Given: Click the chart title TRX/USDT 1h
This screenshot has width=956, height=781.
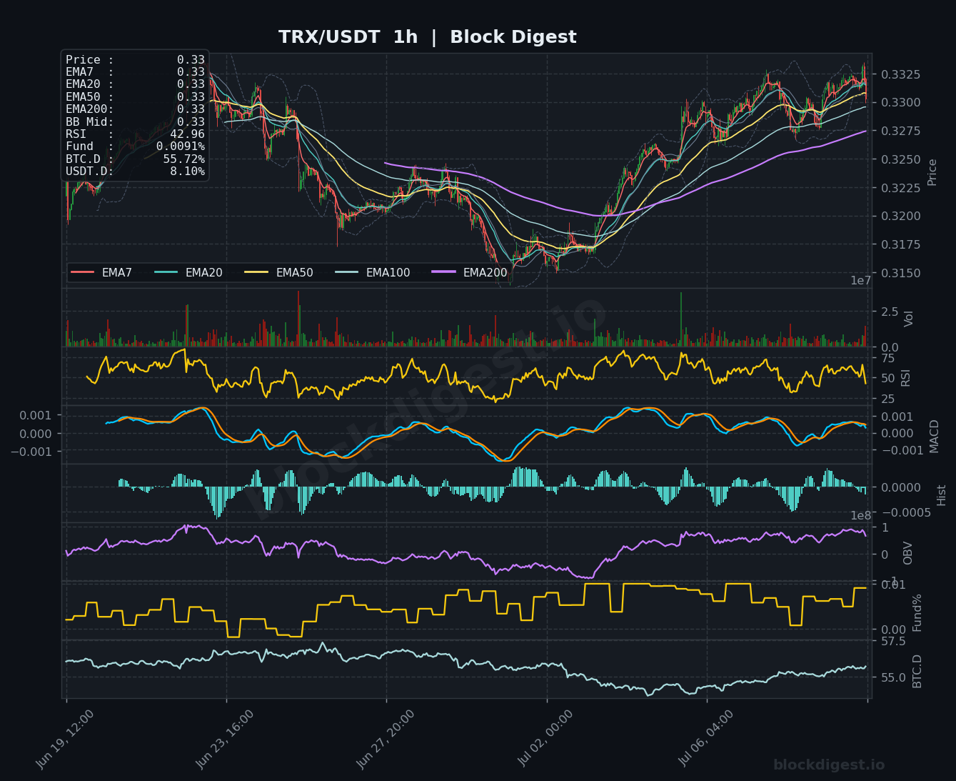Looking at the screenshot, I should point(348,37).
